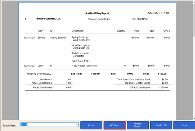This screenshot has height=131, width=195.
Task: Click the Crew row ID 'H'
Action: pyautogui.click(x=51, y=66)
